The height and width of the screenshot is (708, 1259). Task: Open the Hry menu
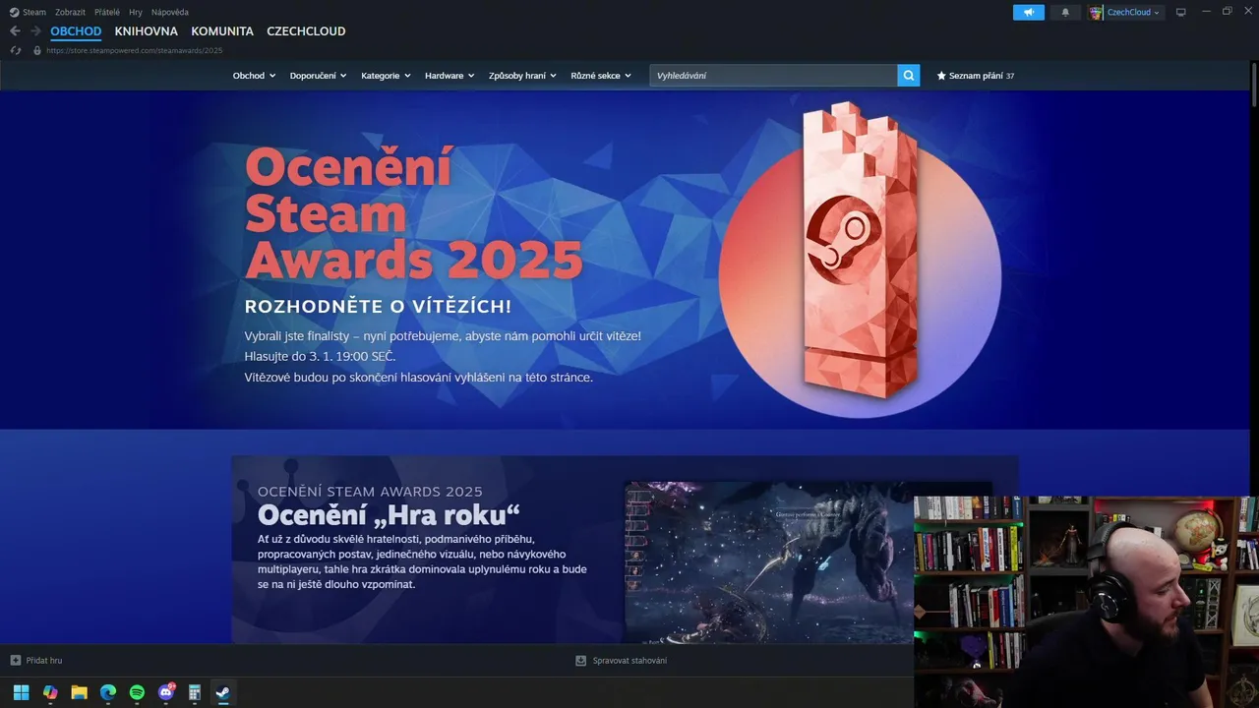[136, 13]
